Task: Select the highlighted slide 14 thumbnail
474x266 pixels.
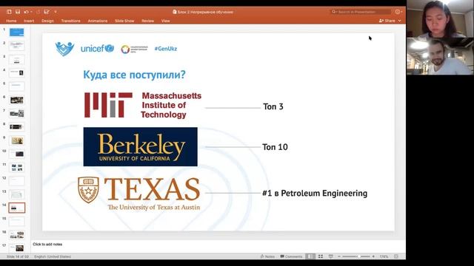Action: [x=16, y=208]
